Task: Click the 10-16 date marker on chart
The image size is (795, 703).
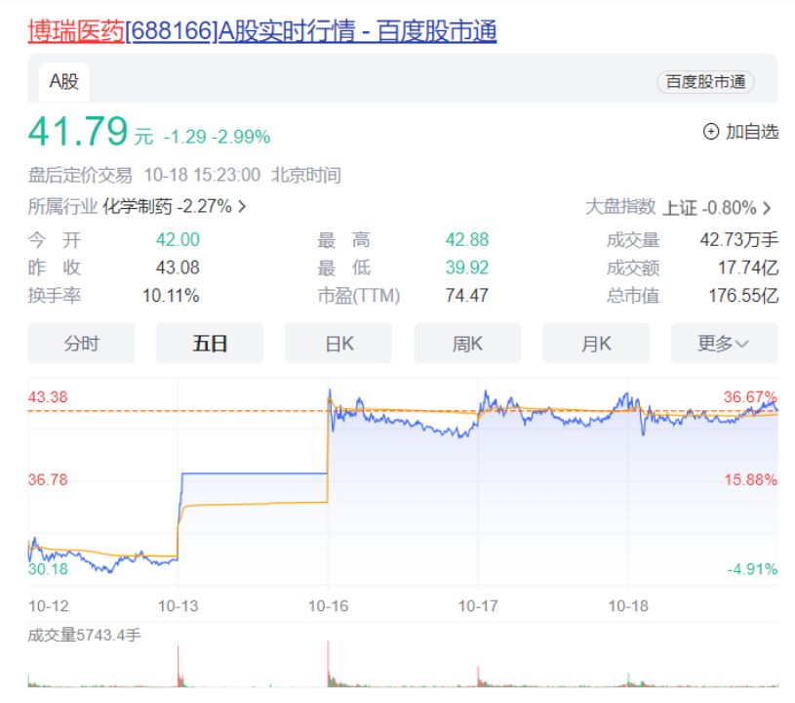Action: 328,605
